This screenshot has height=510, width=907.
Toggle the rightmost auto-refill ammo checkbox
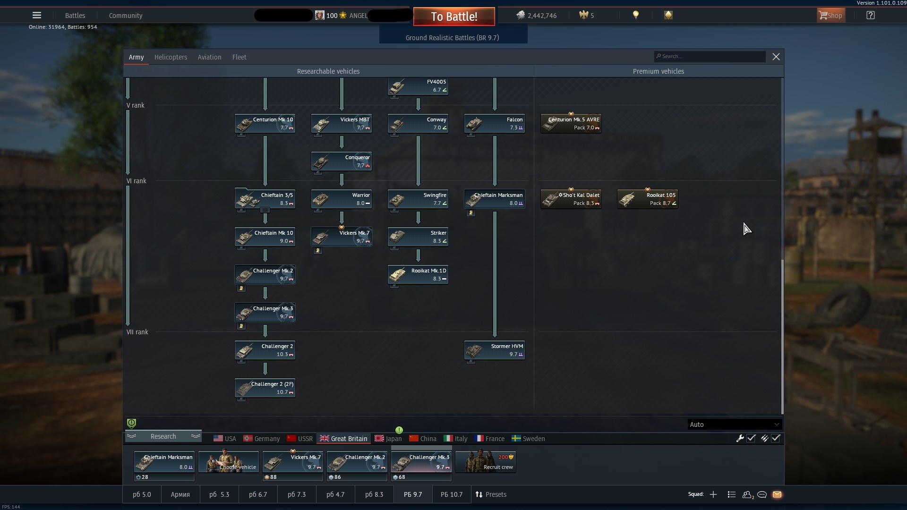click(x=776, y=438)
